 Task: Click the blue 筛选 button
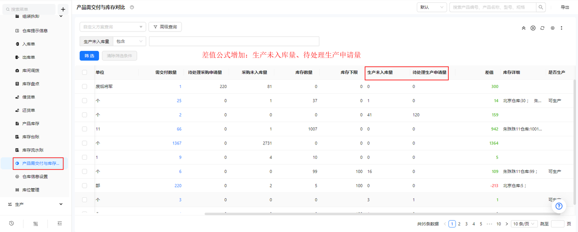(x=89, y=56)
